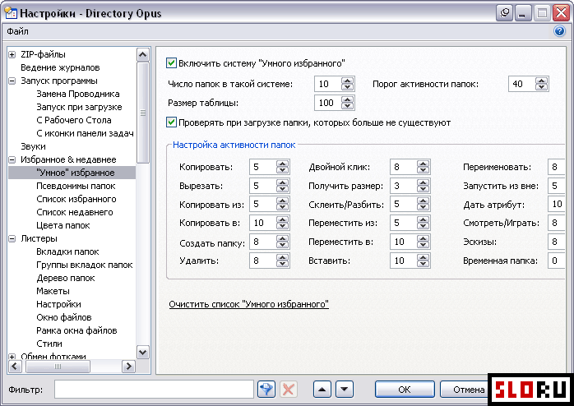This screenshot has height=406, width=574.
Task: Click stepper for Вставить value
Action: tap(423, 261)
